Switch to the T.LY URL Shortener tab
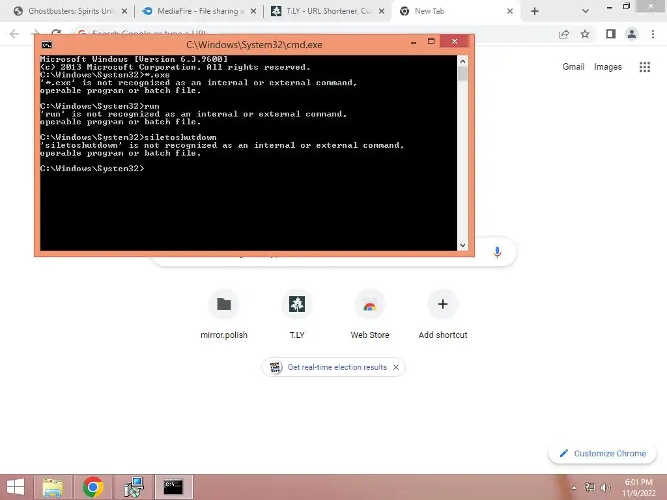The image size is (667, 500). pos(328,11)
